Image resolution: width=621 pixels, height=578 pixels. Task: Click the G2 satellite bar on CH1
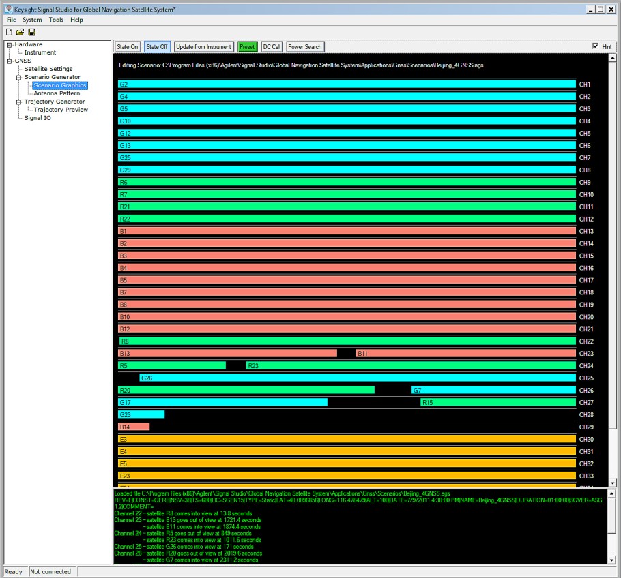(x=347, y=85)
